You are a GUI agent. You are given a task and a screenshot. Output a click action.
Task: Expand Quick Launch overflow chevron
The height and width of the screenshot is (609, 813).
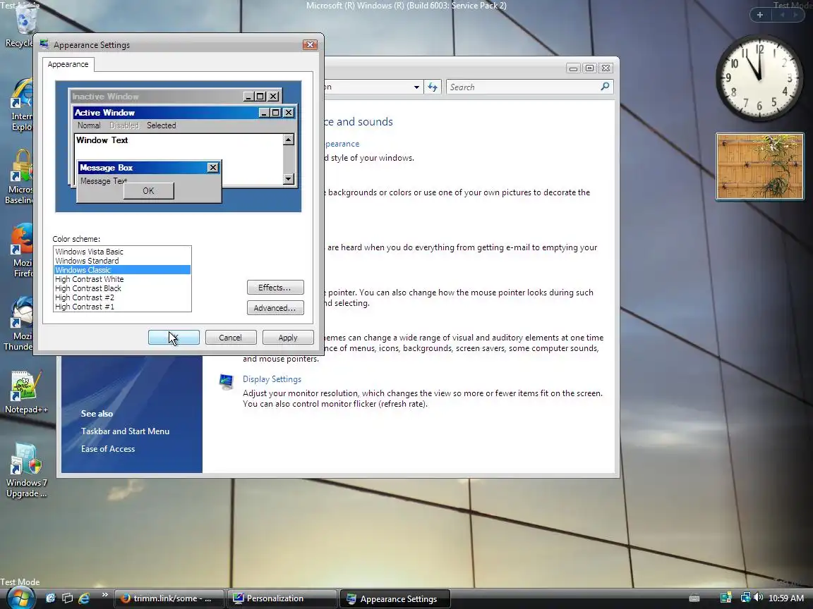[104, 595]
